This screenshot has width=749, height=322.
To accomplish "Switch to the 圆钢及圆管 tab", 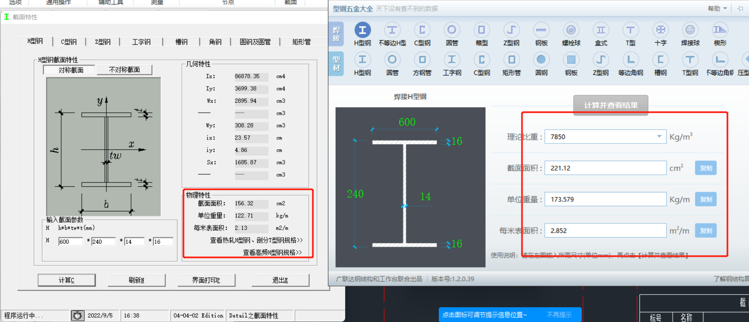I will click(x=255, y=42).
